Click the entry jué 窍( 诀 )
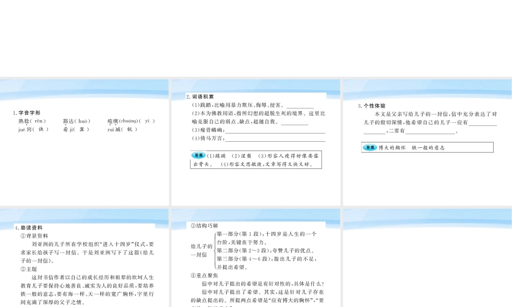Viewport: 512px width, 307px height. 33,129
